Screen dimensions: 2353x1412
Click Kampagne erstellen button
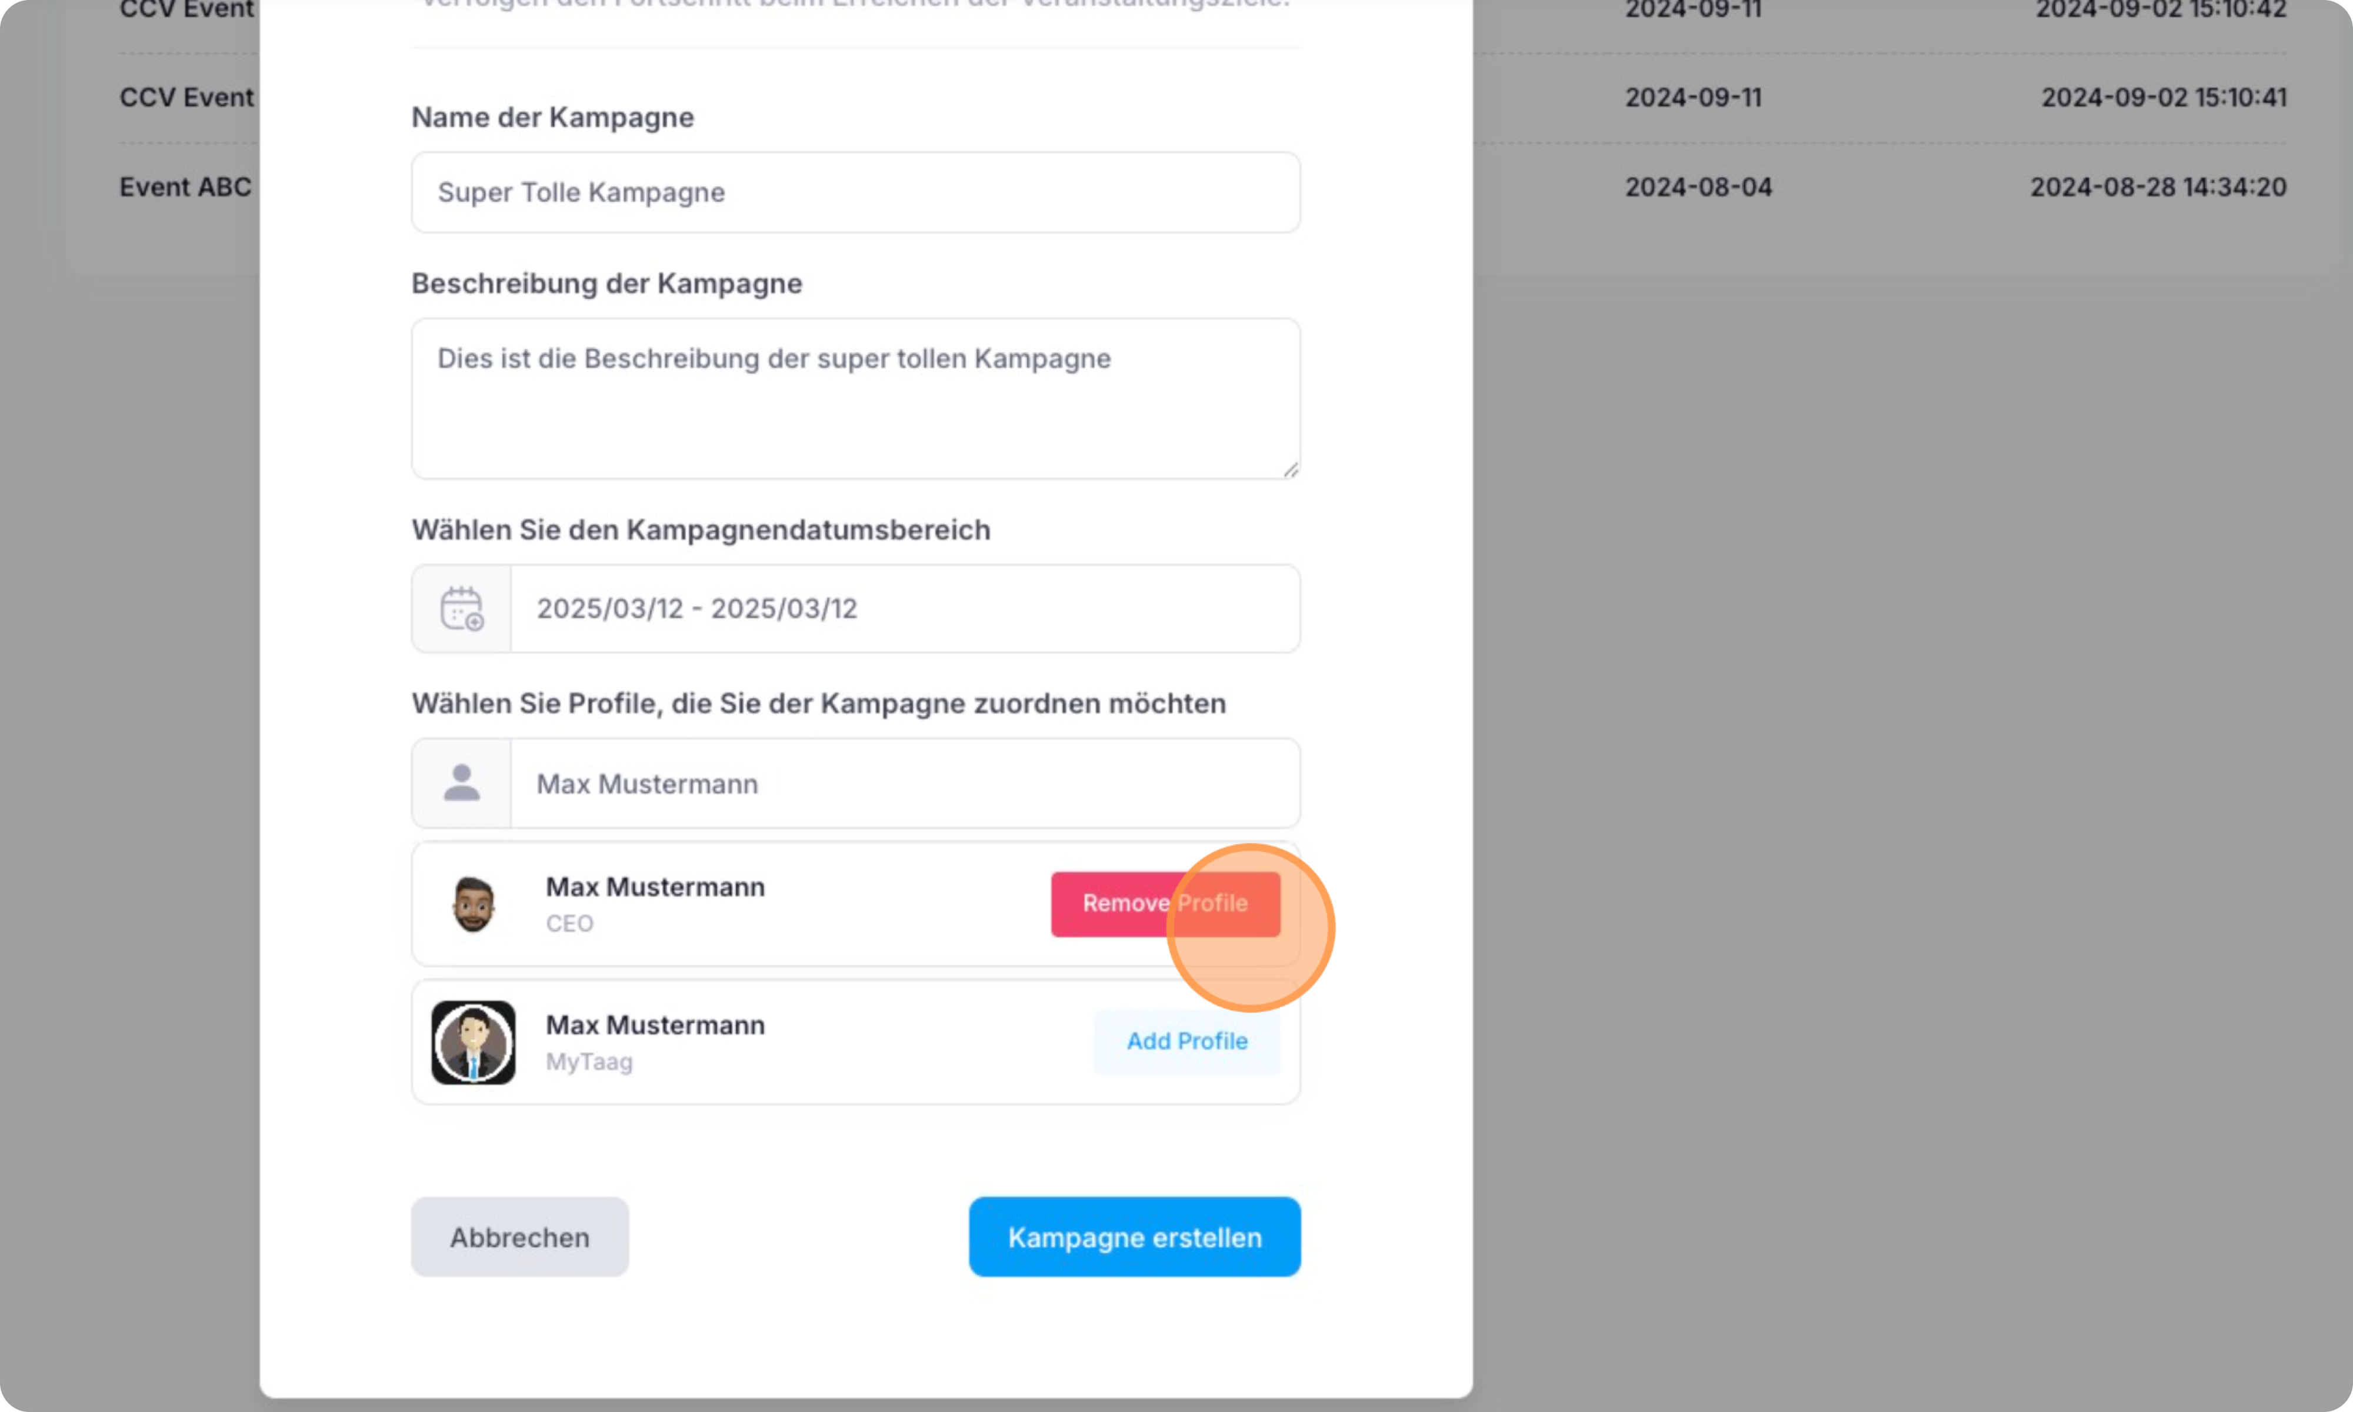coord(1135,1237)
